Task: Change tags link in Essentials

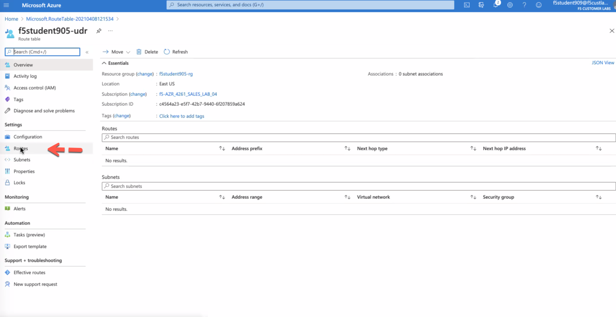Action: click(122, 116)
